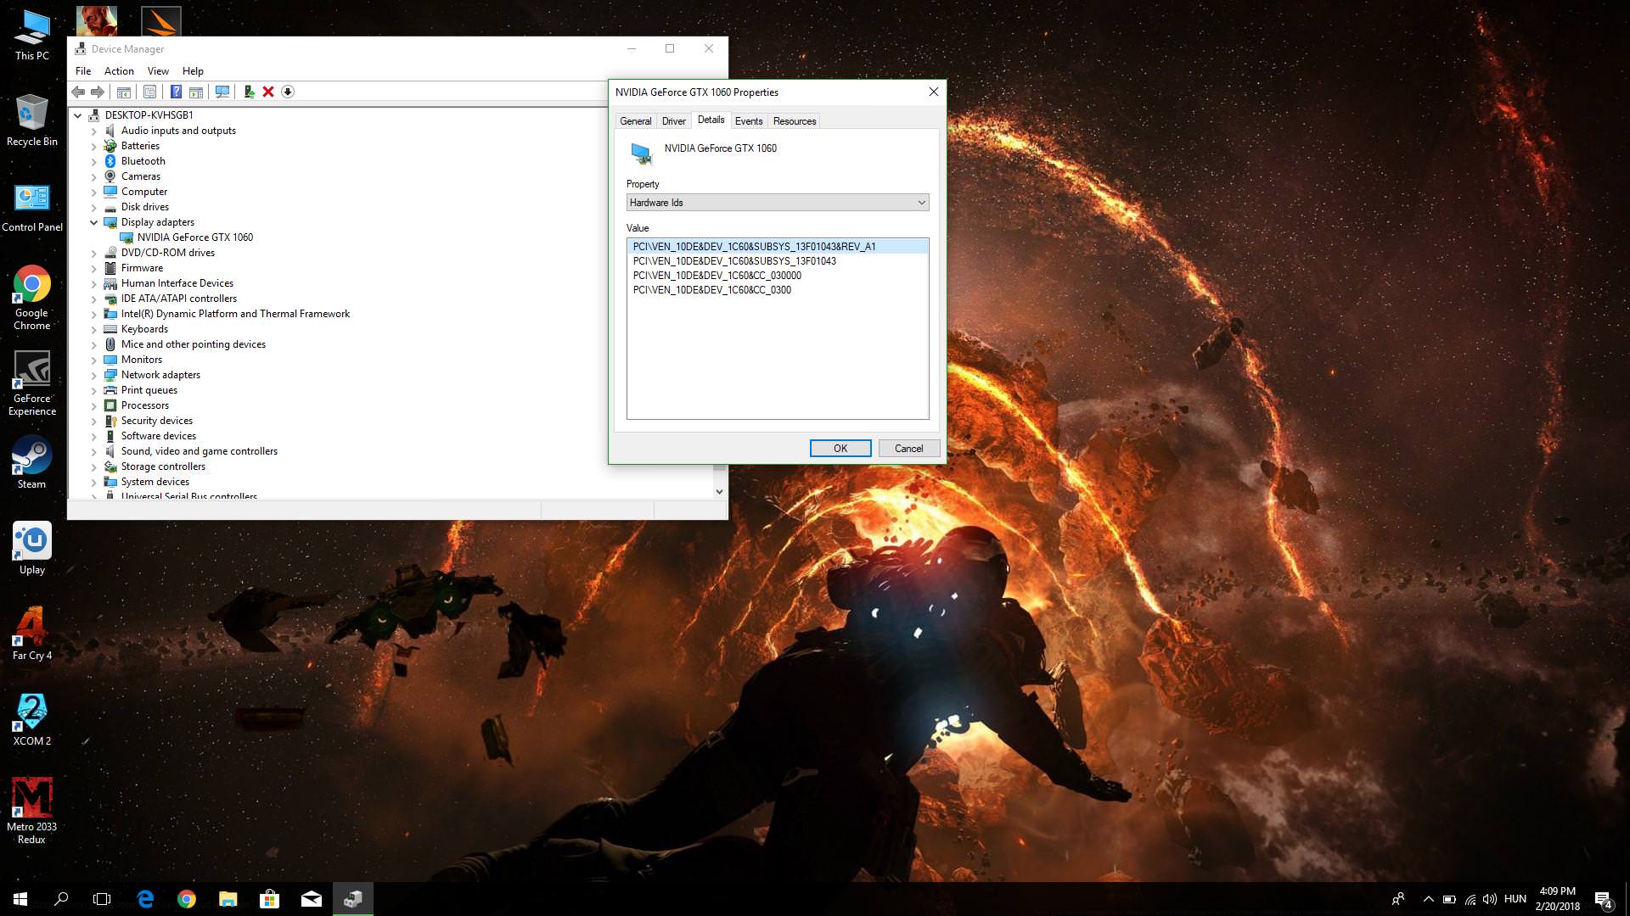The image size is (1630, 916).
Task: Select the NVIDIA GeForce GTX 1060 tree item
Action: point(194,237)
